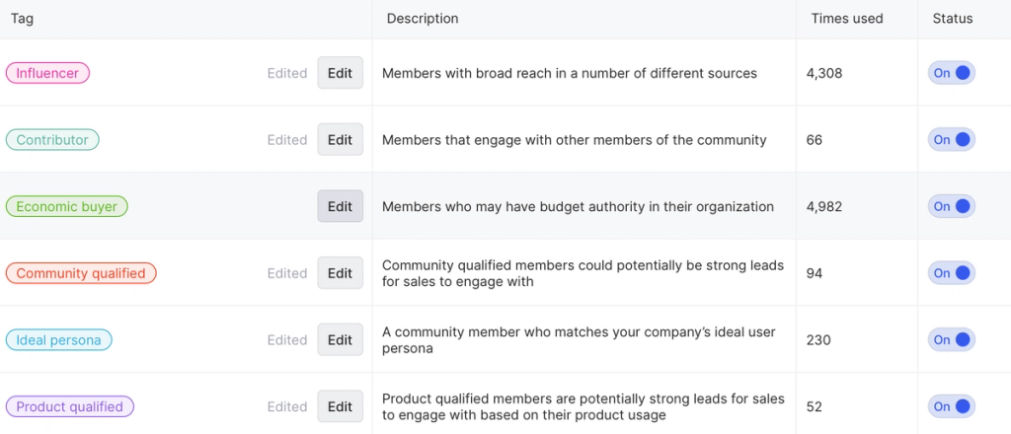Open Edit for Economic buyer tag
The width and height of the screenshot is (1011, 434).
pyautogui.click(x=340, y=206)
